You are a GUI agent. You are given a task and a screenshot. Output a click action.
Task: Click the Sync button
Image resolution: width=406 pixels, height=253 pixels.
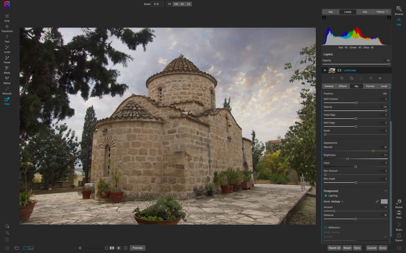click(x=358, y=248)
